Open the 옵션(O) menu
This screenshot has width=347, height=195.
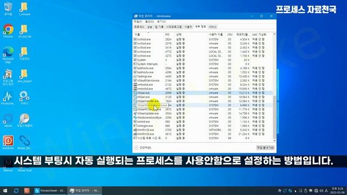(150, 22)
